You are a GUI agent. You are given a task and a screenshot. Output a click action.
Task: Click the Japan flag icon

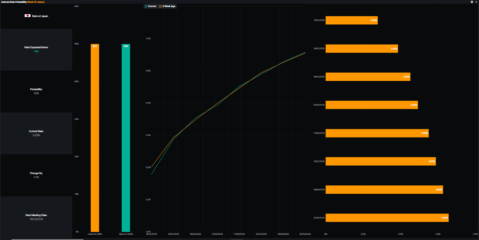[x=27, y=16]
